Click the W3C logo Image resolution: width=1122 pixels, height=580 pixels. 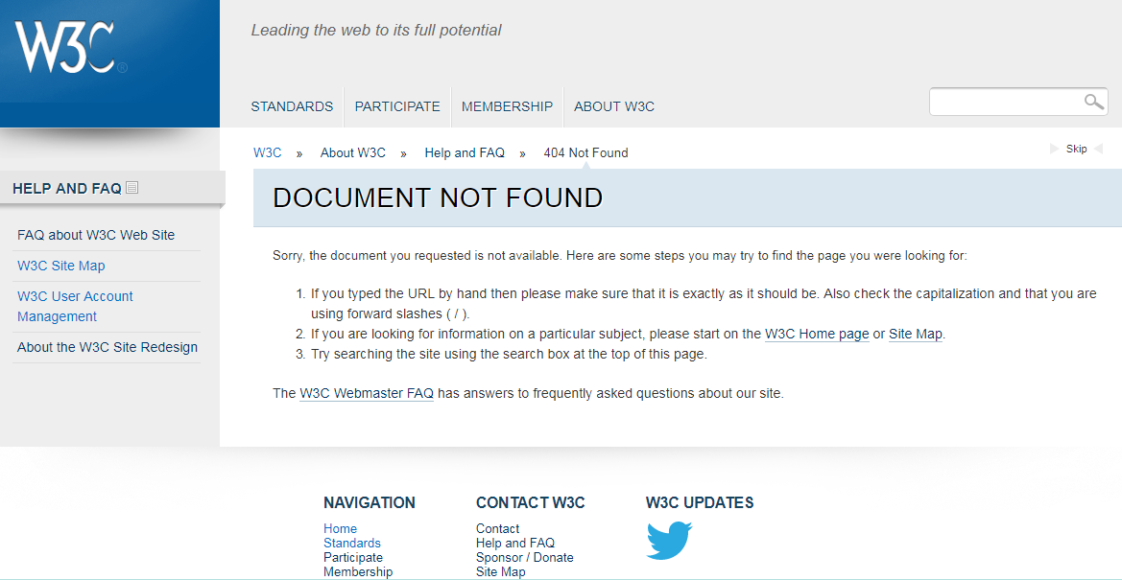click(x=65, y=48)
